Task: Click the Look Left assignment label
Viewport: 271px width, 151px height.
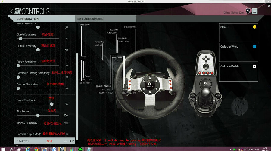Action: 87,79
